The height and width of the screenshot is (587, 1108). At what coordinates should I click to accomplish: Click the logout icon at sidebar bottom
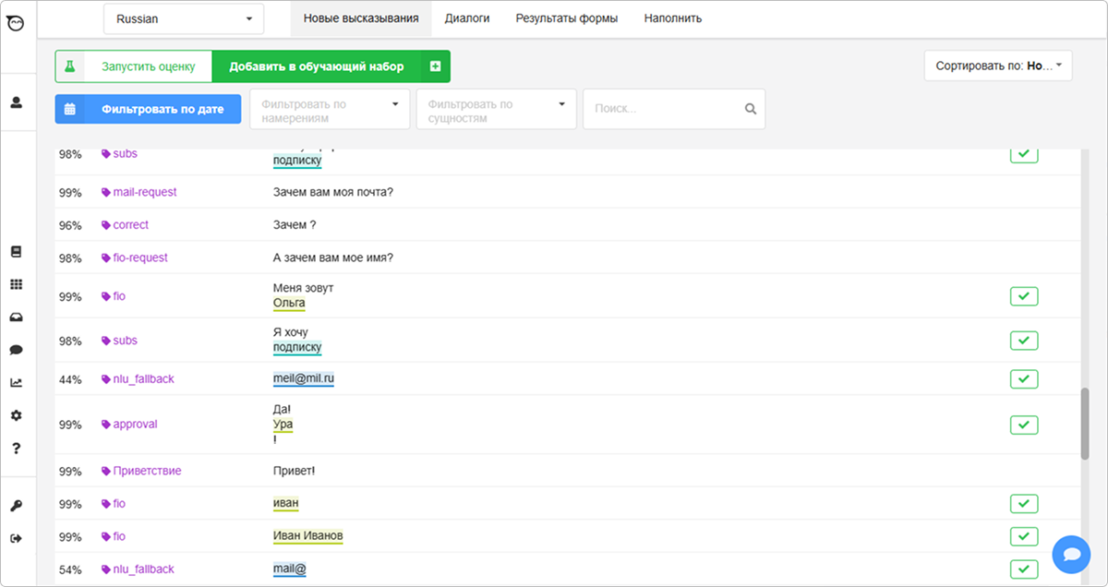point(16,538)
